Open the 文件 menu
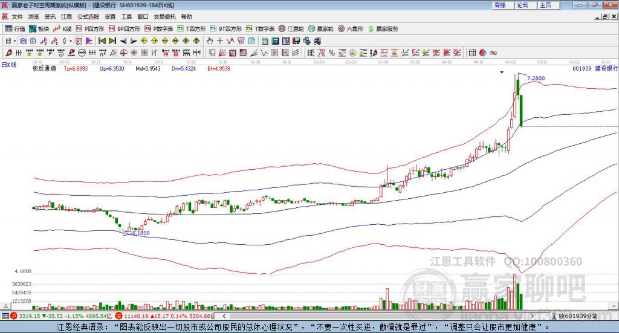Image resolution: width=619 pixels, height=333 pixels. pos(18,16)
